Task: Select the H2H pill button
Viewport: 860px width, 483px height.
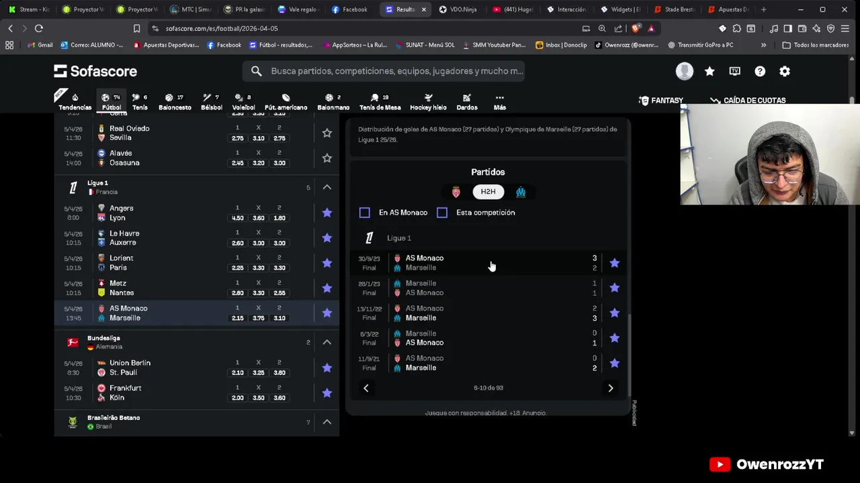Action: (488, 192)
